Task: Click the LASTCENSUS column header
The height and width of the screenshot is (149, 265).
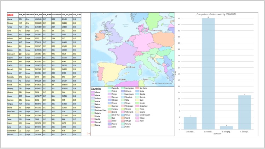Action: pyautogui.click(x=56, y=15)
